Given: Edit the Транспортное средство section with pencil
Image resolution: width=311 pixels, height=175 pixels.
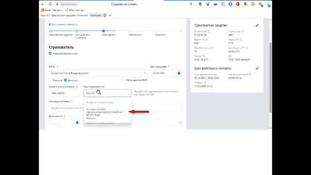Looking at the screenshot, I should (x=257, y=25).
